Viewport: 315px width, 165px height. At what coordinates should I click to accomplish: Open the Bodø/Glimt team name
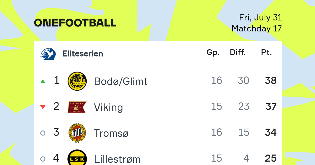pos(121,81)
